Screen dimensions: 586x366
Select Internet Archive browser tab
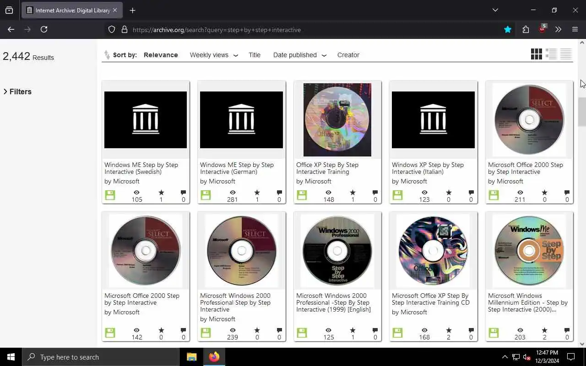(x=72, y=10)
